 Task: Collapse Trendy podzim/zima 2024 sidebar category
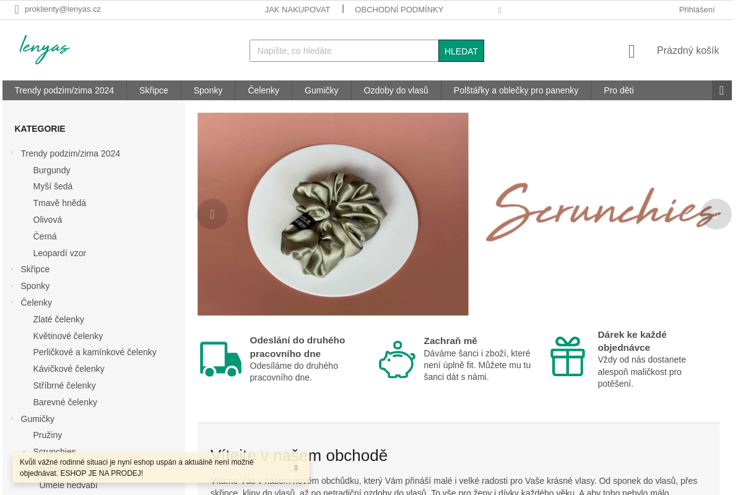(x=12, y=153)
